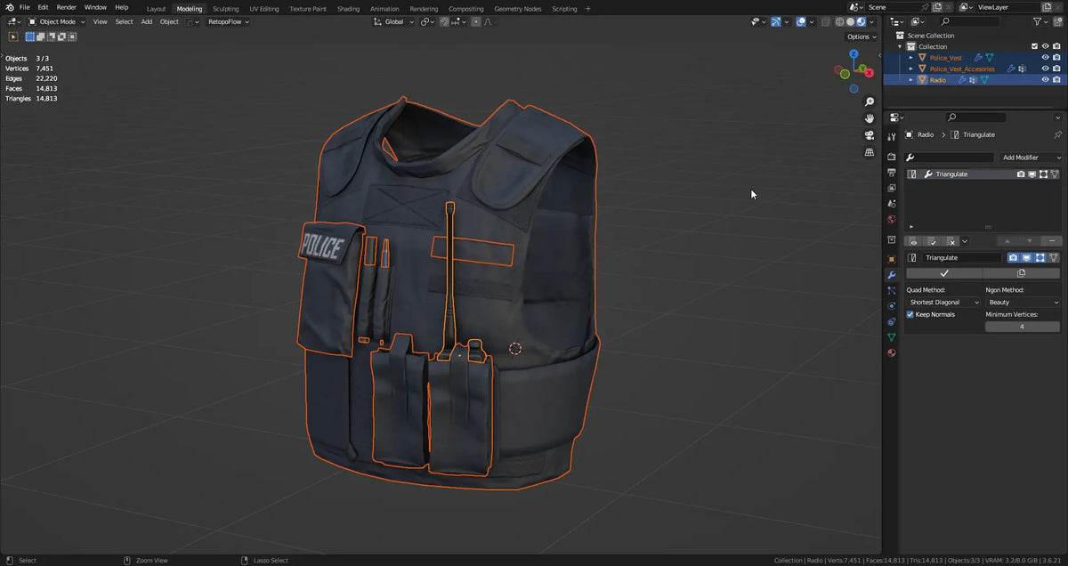This screenshot has width=1068, height=566.
Task: Switch to solid viewport shading
Action: [850, 21]
